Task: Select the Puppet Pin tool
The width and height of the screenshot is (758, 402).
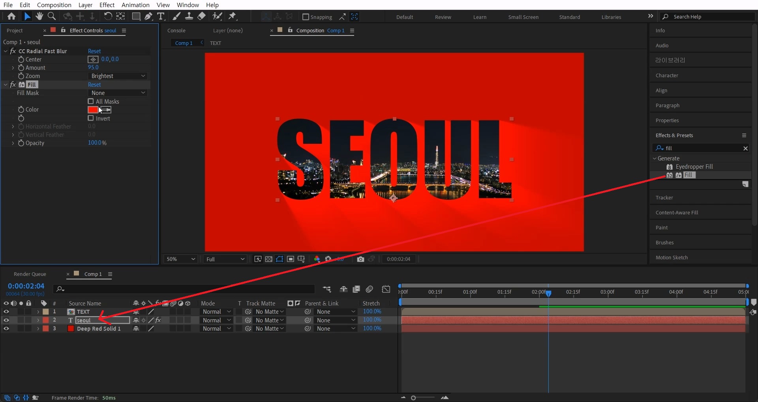Action: click(233, 16)
